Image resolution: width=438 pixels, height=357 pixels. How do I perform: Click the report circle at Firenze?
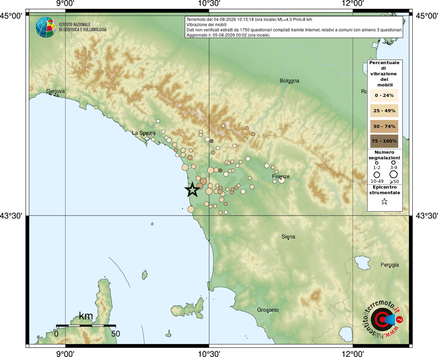coord(281,180)
